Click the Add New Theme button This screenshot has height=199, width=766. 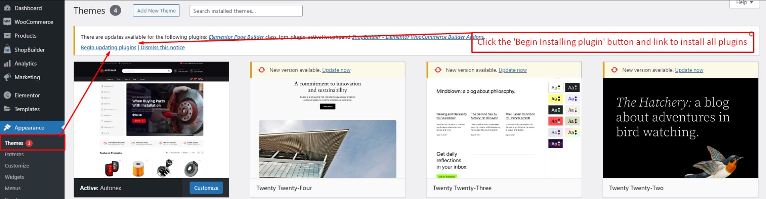click(156, 11)
